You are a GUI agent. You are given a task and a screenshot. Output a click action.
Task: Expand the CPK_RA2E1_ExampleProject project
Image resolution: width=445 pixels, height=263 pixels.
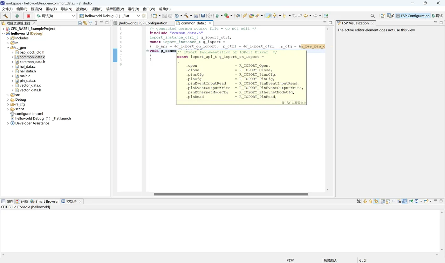pos(3,29)
